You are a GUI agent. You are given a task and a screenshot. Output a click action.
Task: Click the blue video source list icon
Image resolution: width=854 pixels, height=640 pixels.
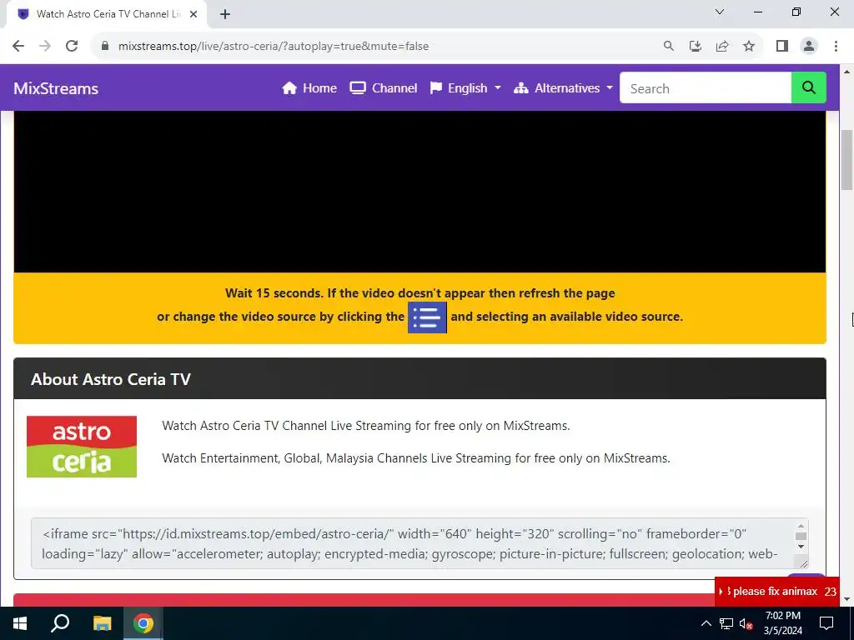[427, 317]
